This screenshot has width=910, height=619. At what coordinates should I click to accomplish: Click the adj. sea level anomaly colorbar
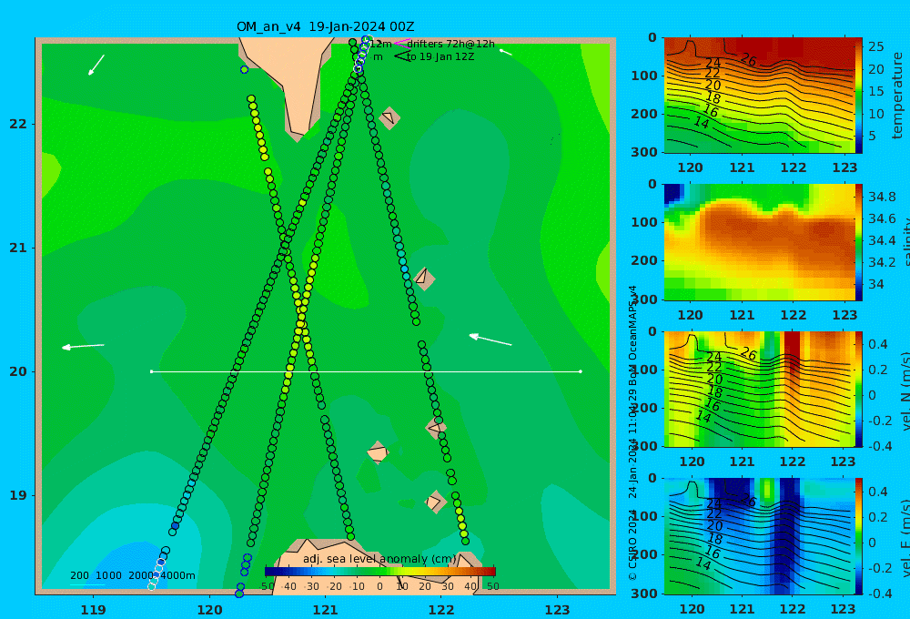point(380,572)
